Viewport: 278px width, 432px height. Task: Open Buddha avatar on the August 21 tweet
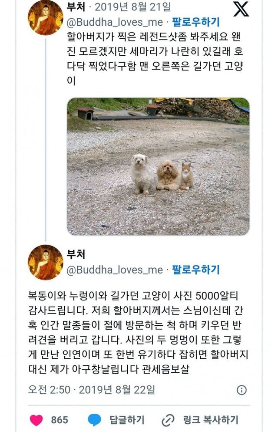46,17
